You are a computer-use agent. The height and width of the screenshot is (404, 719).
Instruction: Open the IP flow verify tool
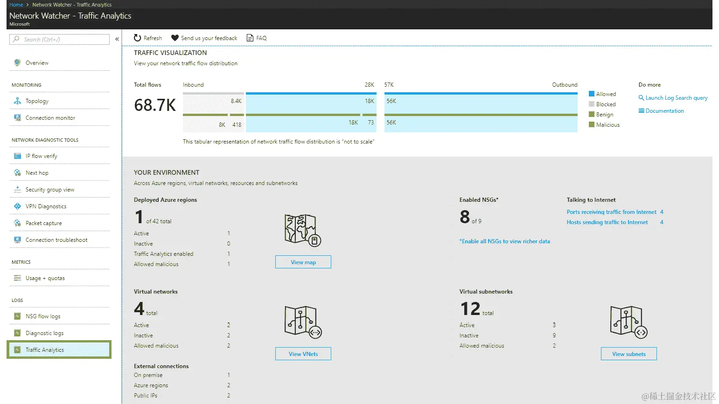41,156
